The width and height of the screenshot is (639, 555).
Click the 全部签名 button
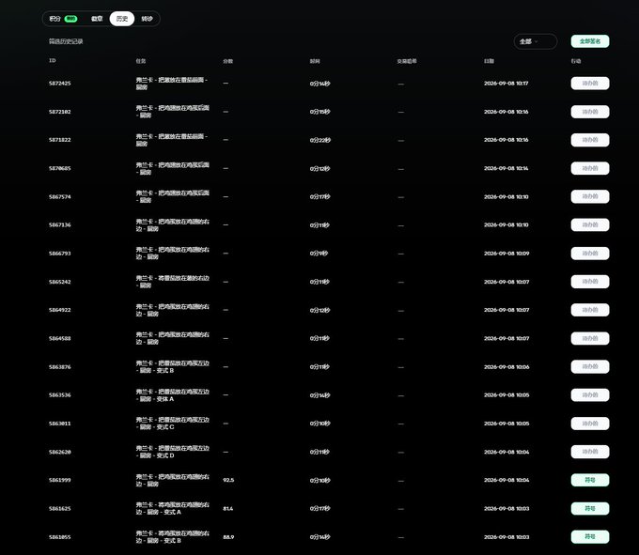[x=590, y=41]
